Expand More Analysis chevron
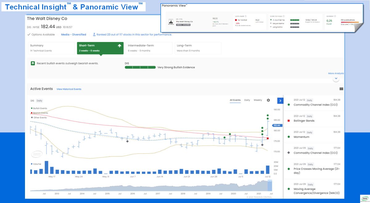This screenshot has width=370, height=203. point(336,79)
